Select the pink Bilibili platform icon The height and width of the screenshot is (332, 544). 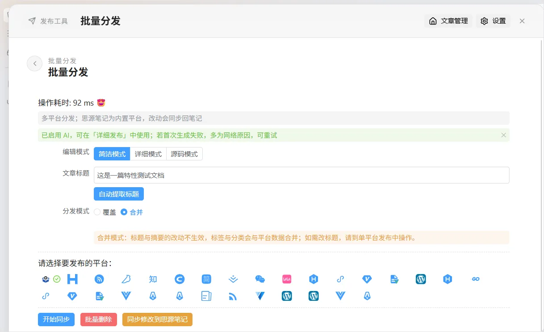coord(287,279)
